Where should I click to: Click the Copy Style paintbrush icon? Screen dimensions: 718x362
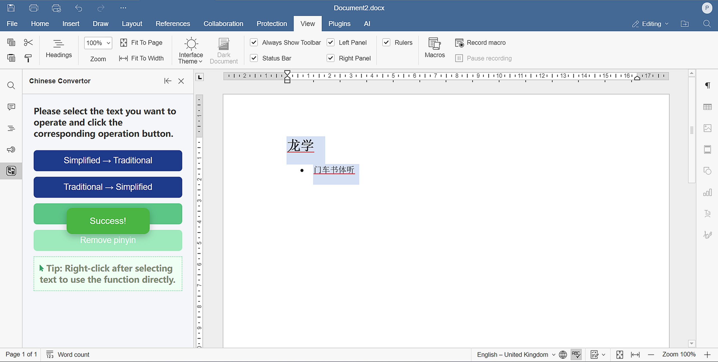(x=28, y=58)
